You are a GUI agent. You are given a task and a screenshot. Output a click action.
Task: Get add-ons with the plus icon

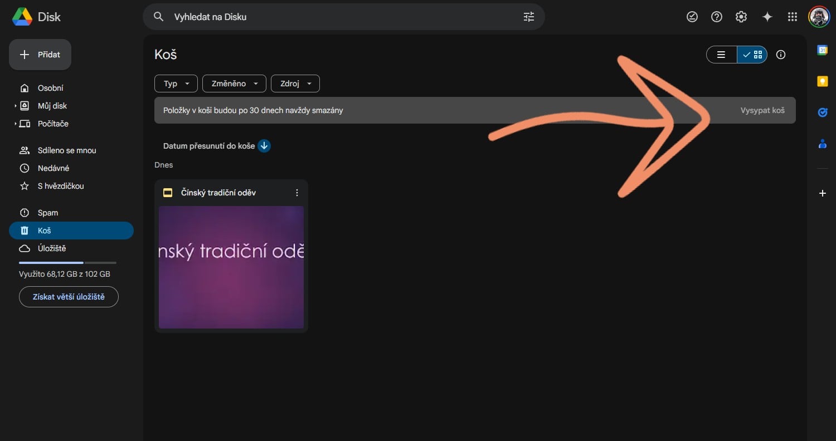coord(822,193)
